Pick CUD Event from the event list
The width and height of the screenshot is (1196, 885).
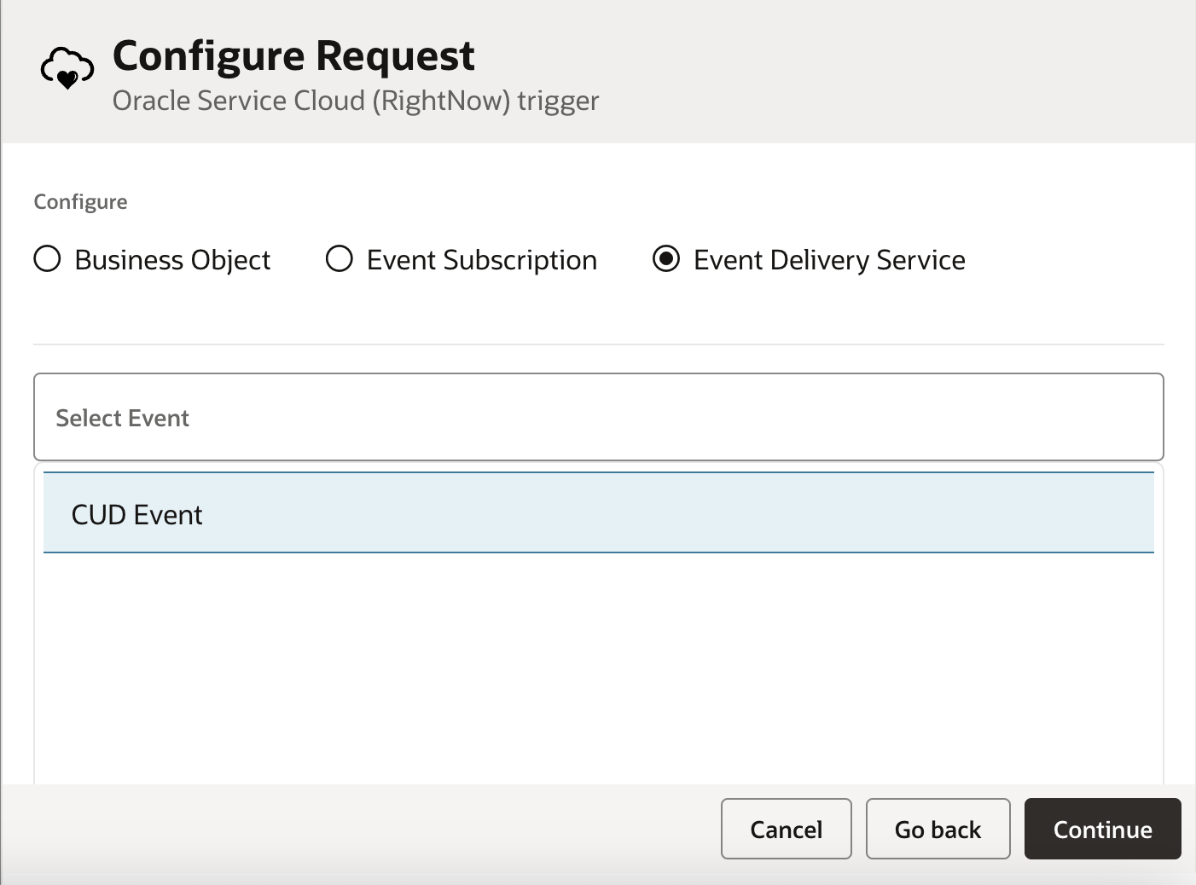pos(599,513)
